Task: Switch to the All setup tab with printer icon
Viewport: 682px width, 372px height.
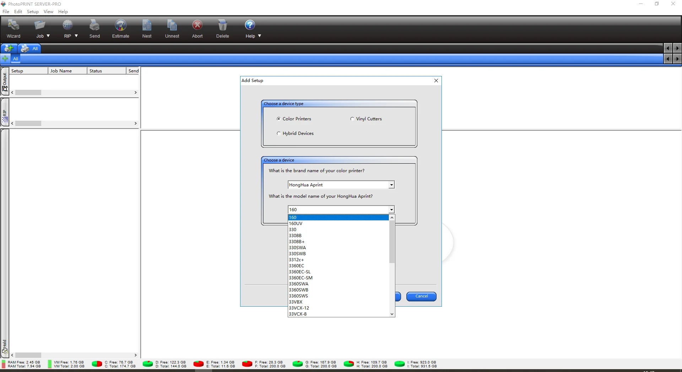Action: pyautogui.click(x=29, y=48)
